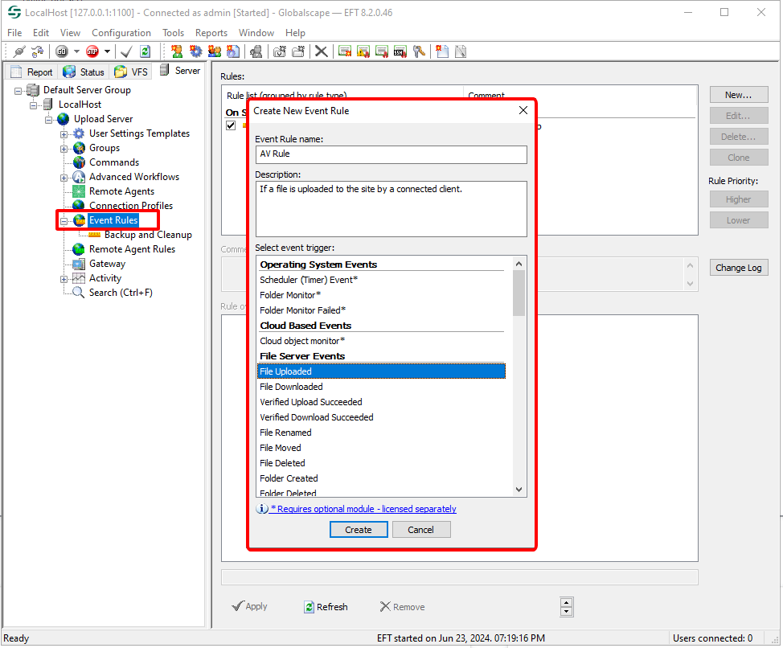Open the Tools menu

[x=174, y=33]
